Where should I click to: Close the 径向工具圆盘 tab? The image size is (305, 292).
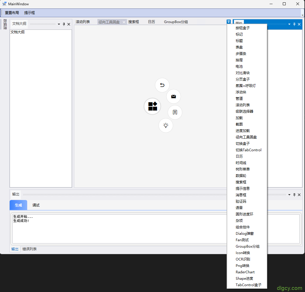(x=124, y=22)
